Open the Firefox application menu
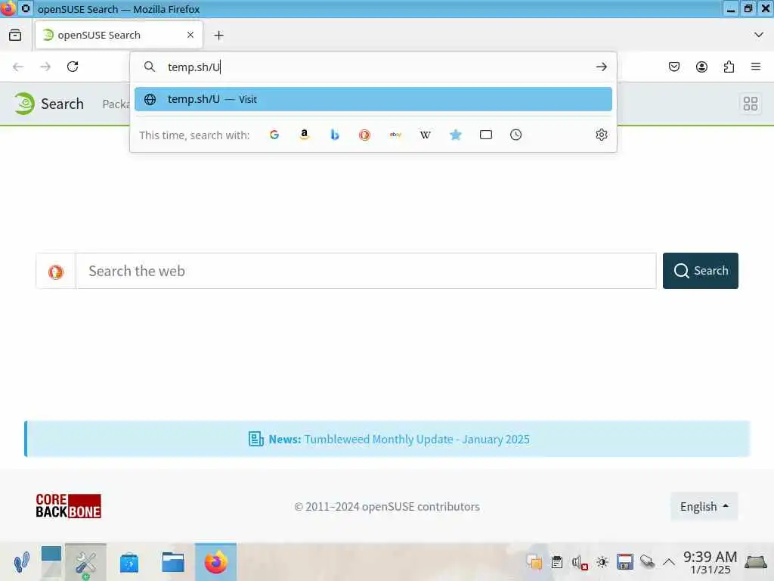The height and width of the screenshot is (581, 774). pyautogui.click(x=756, y=67)
